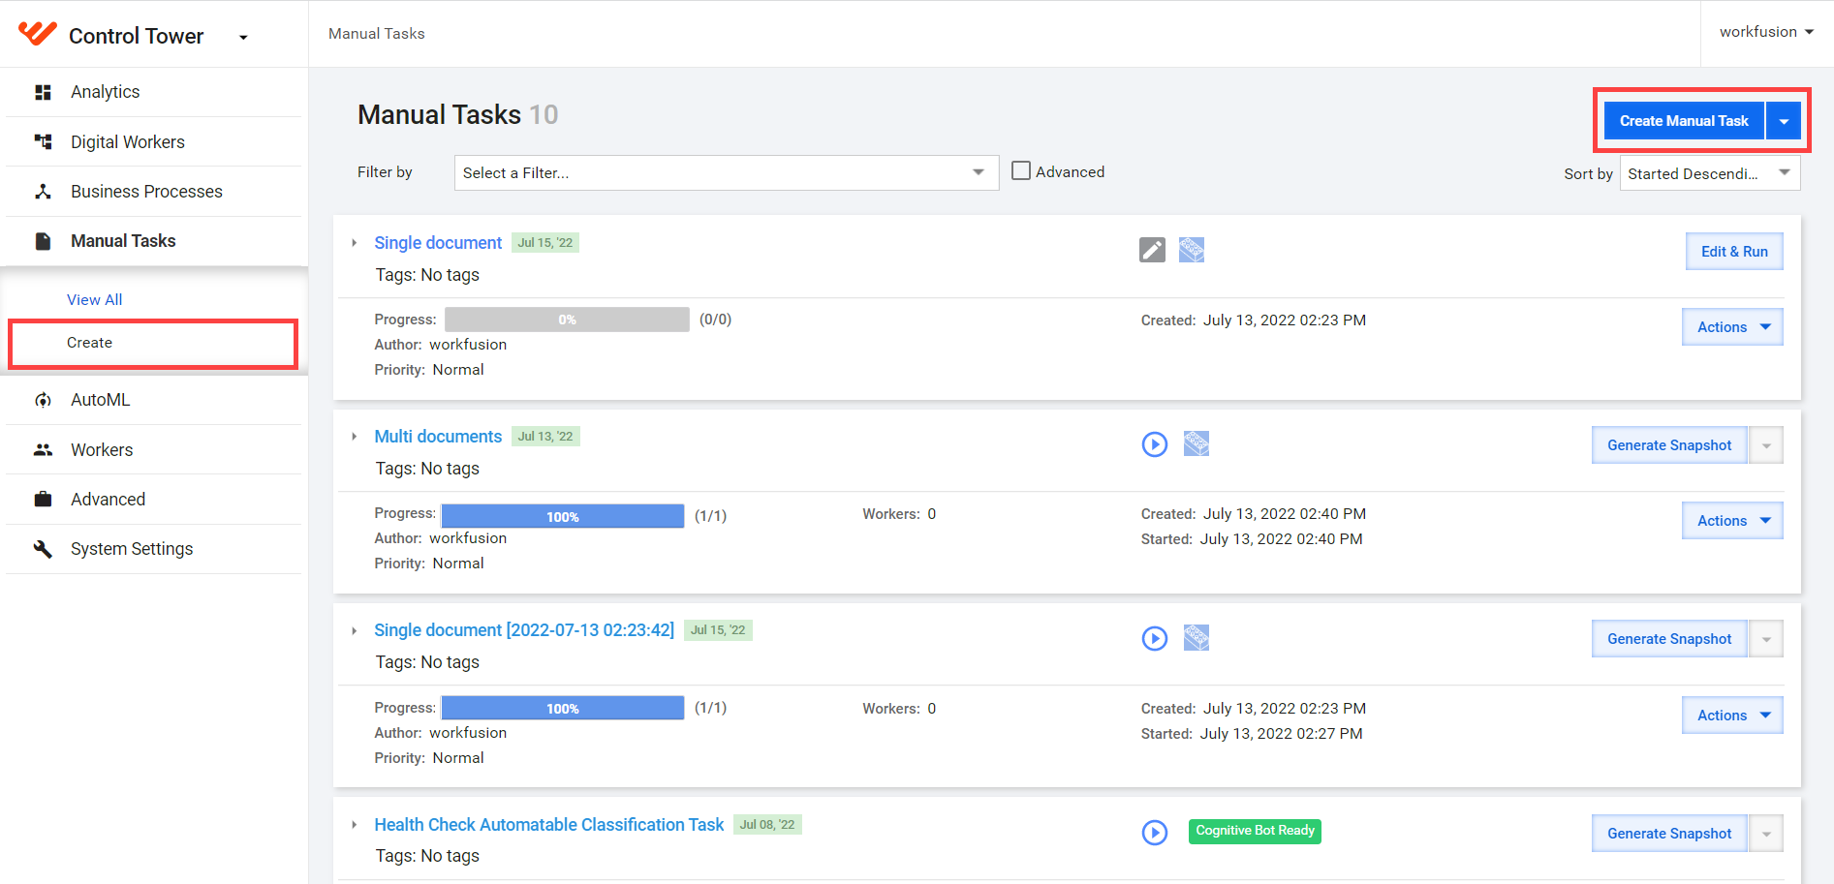The height and width of the screenshot is (884, 1834).
Task: Click the Business Processes sidebar icon
Action: tap(43, 192)
